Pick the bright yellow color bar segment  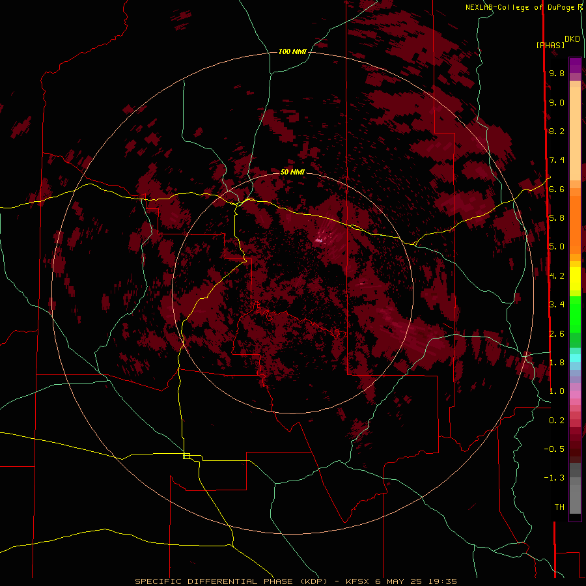click(575, 279)
